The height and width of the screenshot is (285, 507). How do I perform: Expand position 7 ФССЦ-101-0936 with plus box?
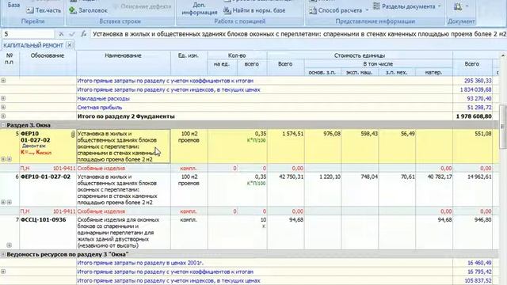click(x=9, y=245)
